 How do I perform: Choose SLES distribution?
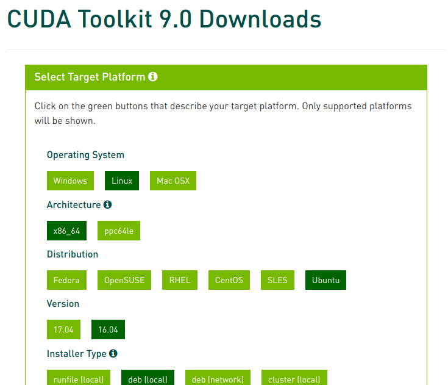point(277,280)
